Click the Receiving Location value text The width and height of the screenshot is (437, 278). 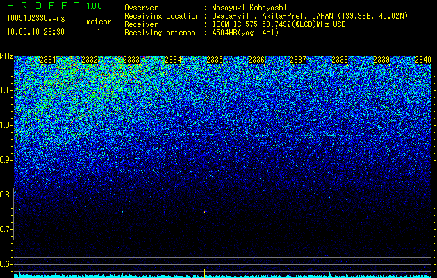[x=310, y=16]
